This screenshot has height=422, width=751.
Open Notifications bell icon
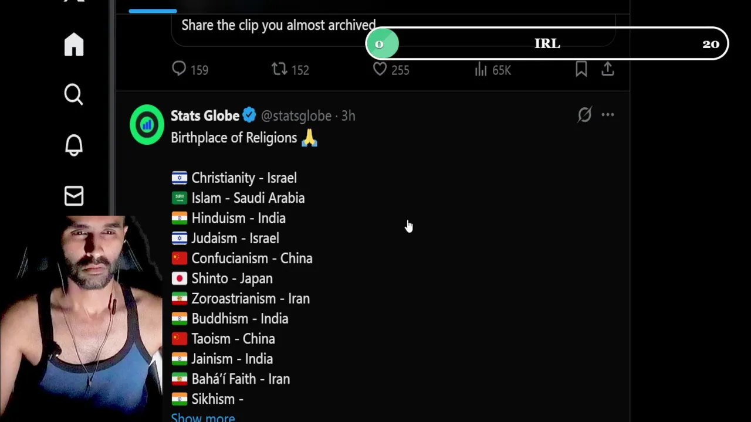(74, 145)
